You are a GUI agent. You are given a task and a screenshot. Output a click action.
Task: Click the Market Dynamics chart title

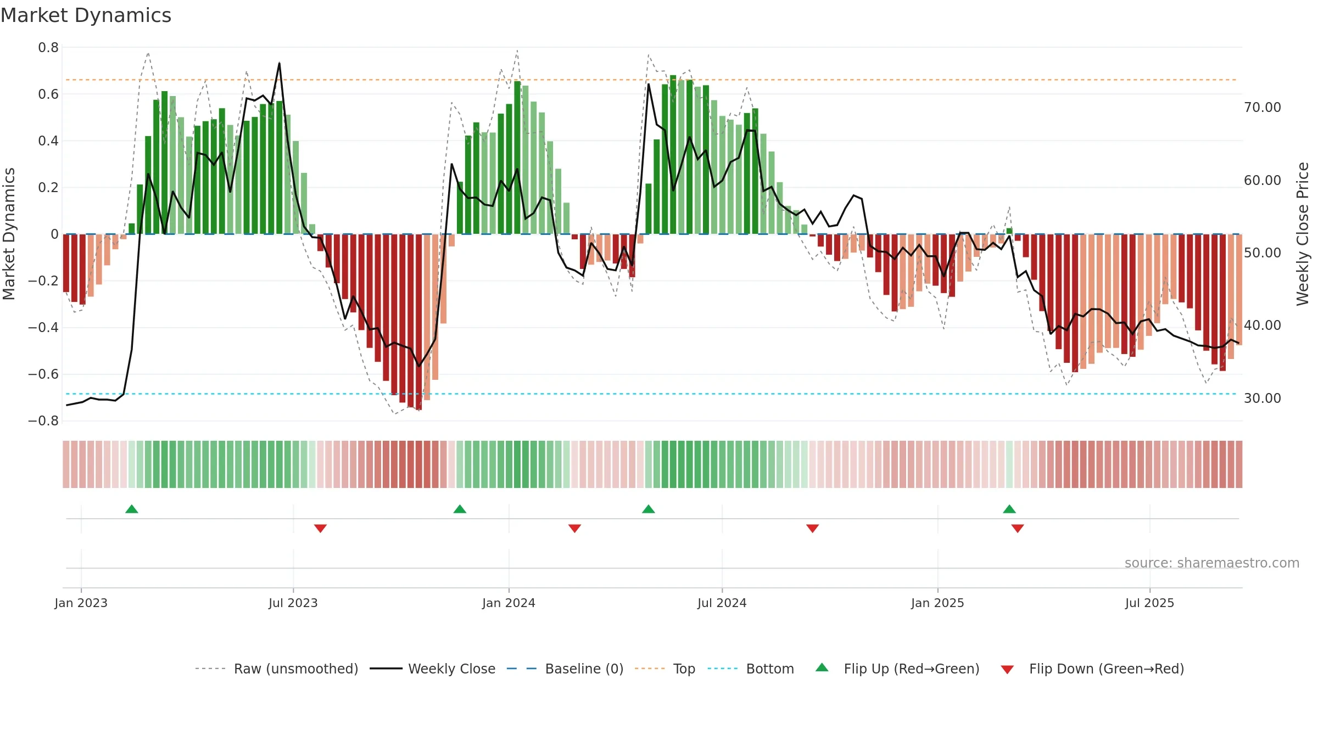pos(86,15)
